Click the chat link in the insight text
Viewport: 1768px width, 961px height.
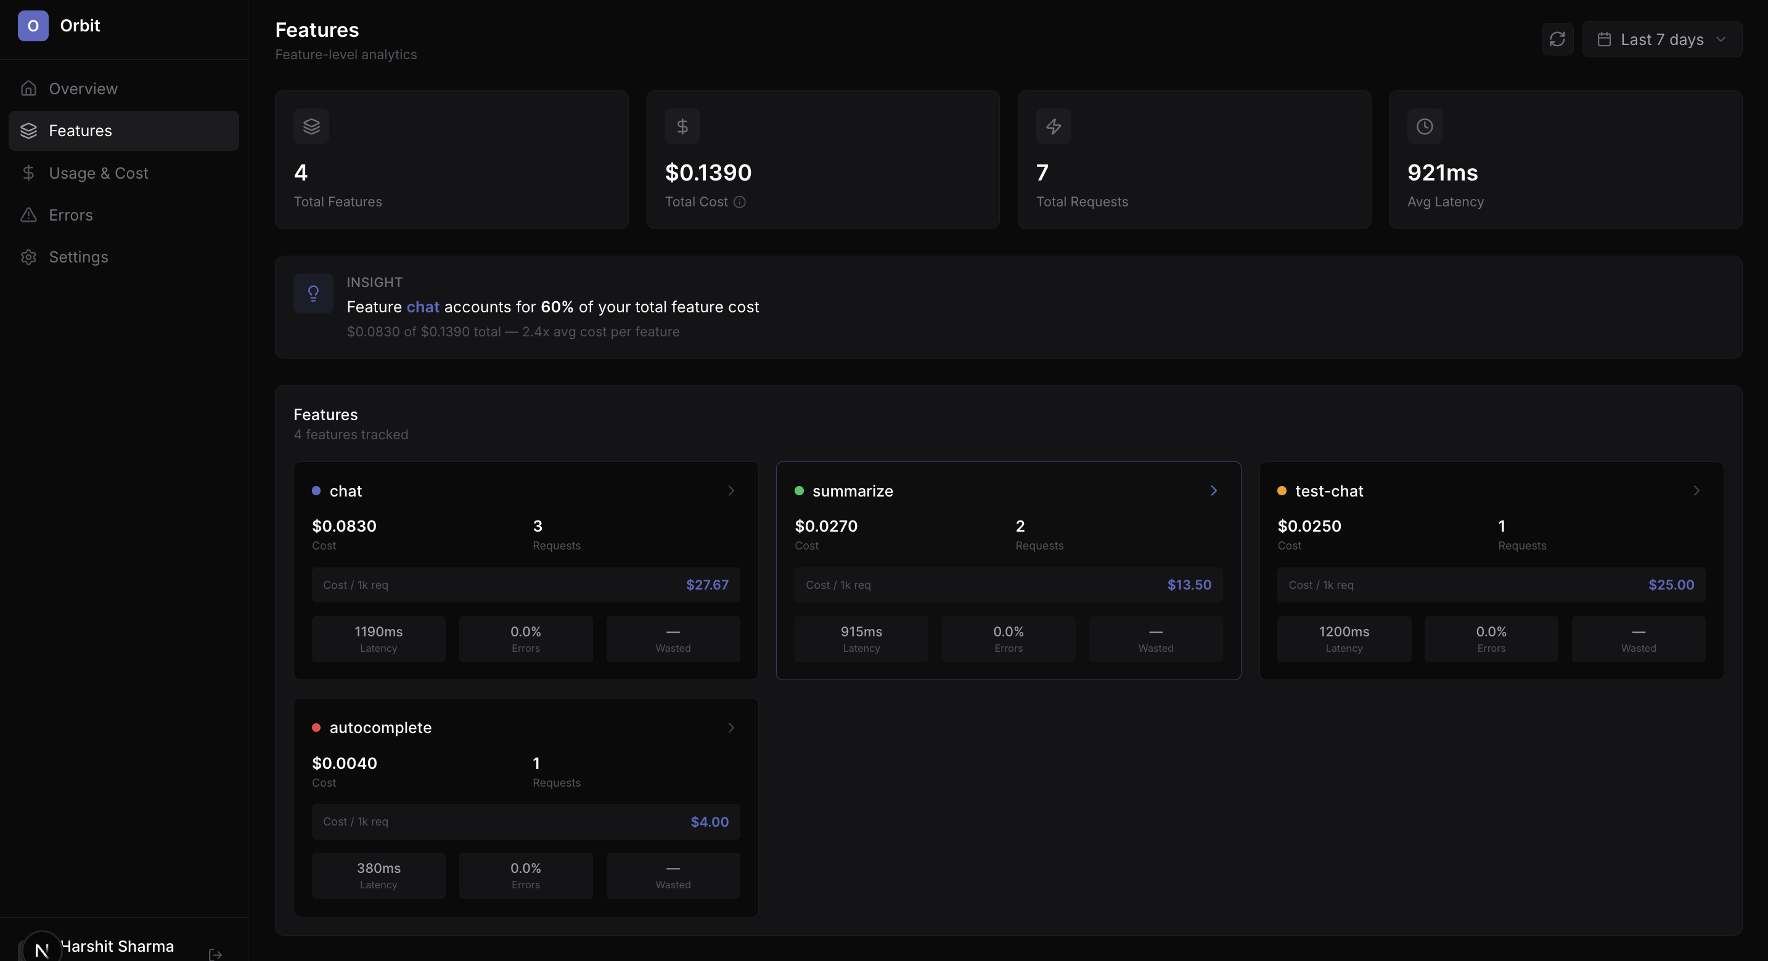[422, 307]
